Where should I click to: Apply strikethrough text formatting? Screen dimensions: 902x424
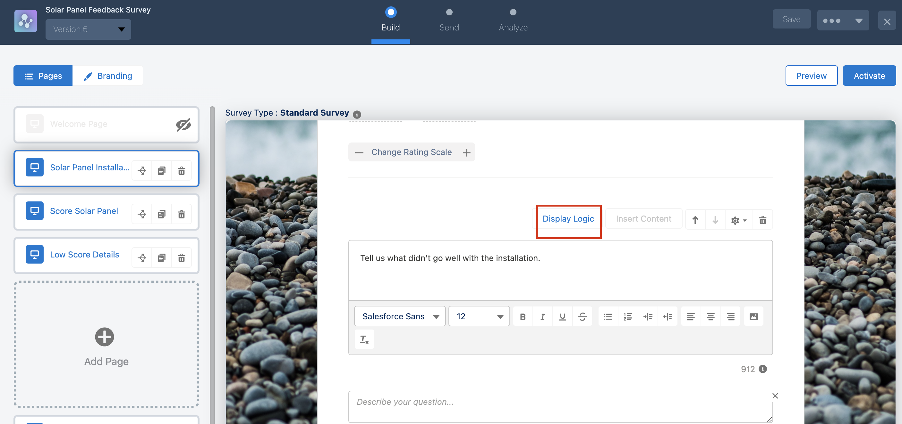(x=582, y=317)
